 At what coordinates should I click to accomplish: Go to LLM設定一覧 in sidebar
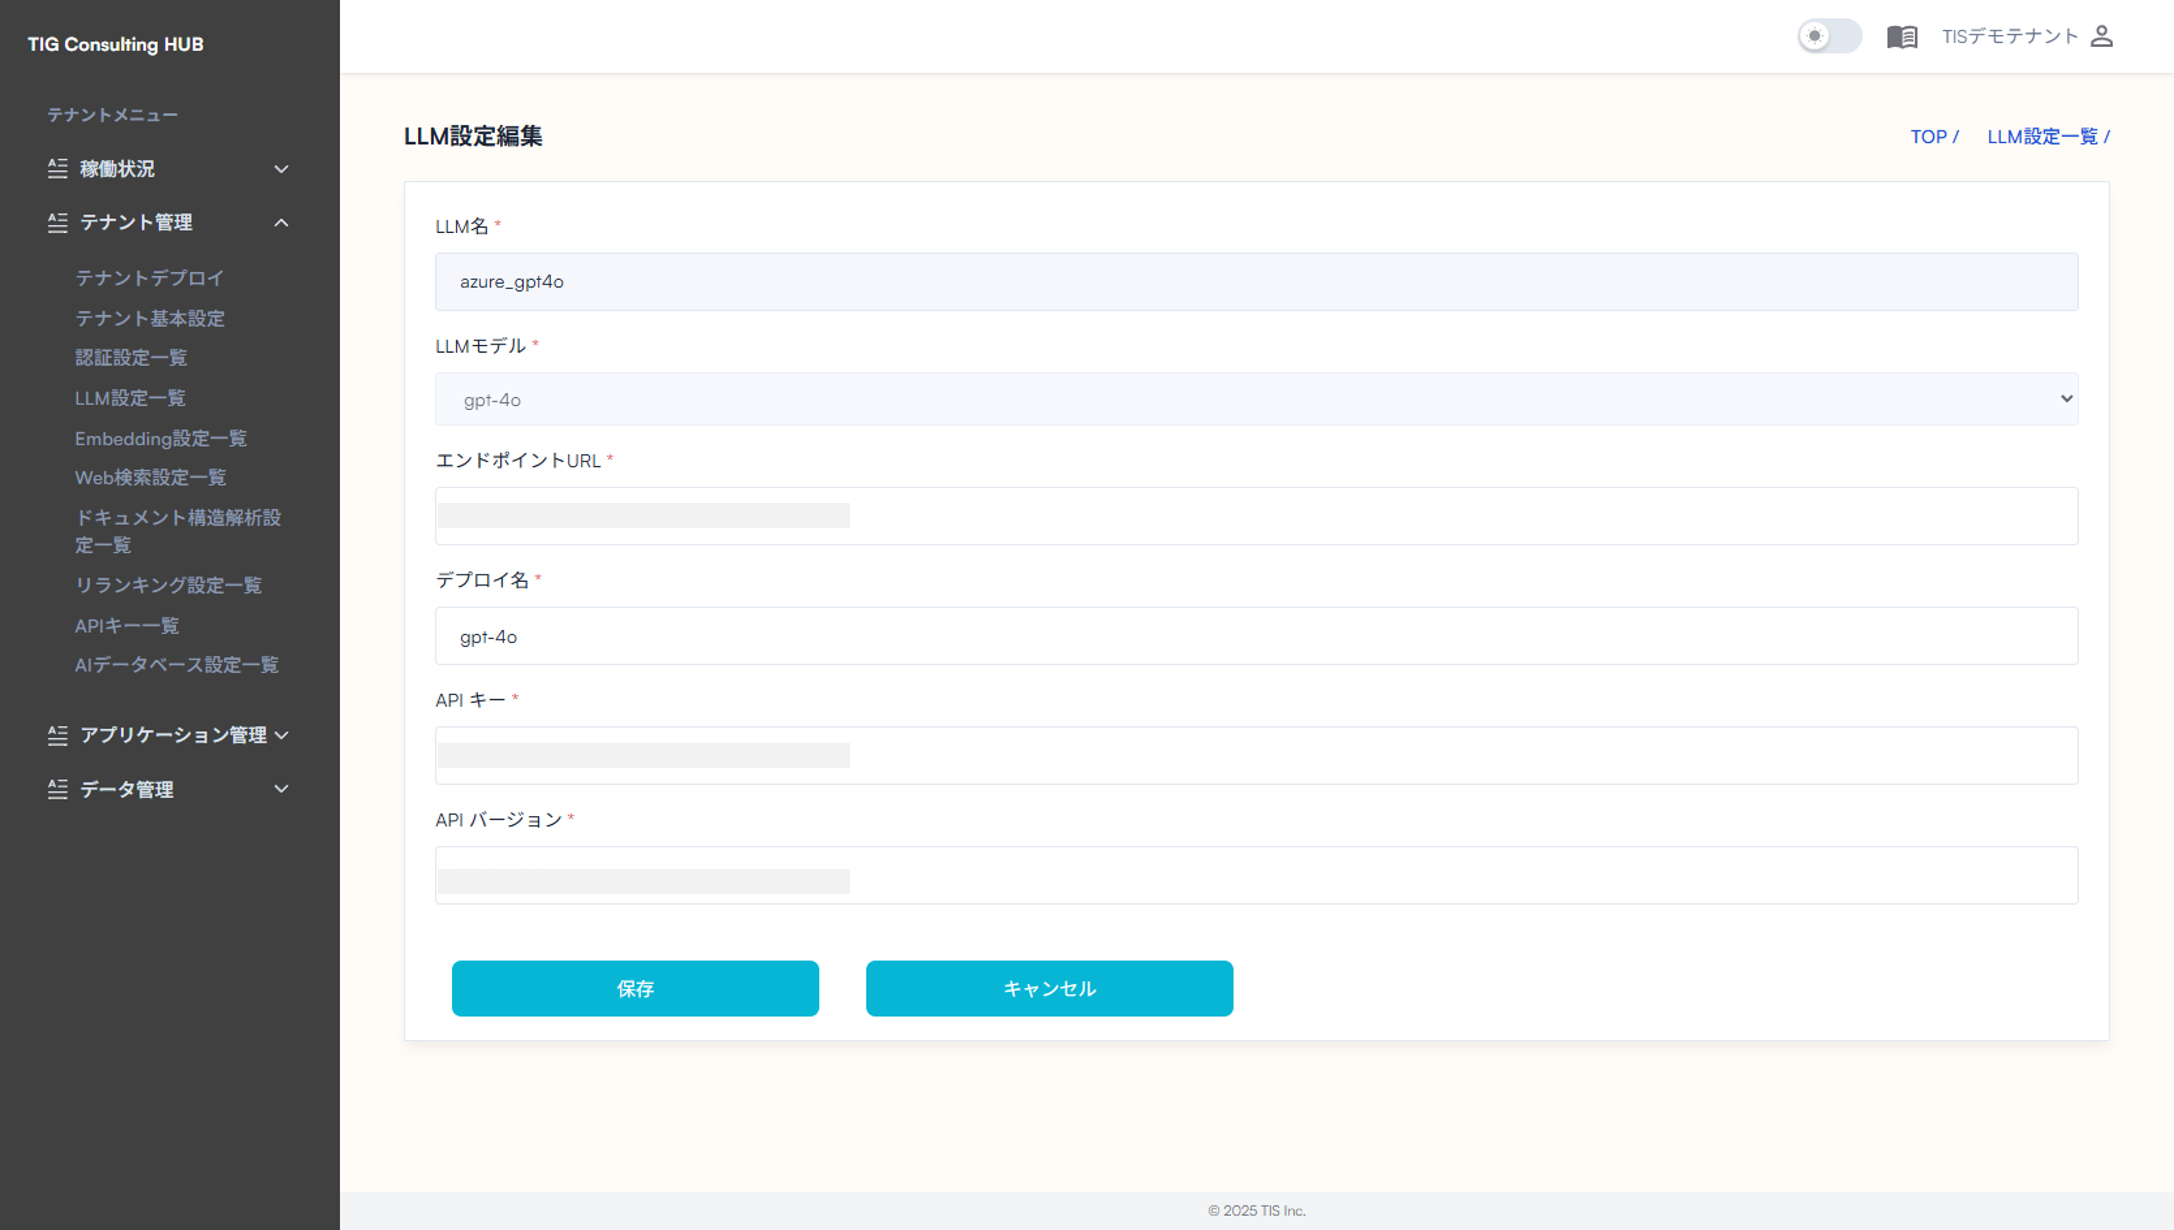coord(130,398)
